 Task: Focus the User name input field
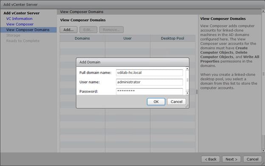pyautogui.click(x=149, y=82)
